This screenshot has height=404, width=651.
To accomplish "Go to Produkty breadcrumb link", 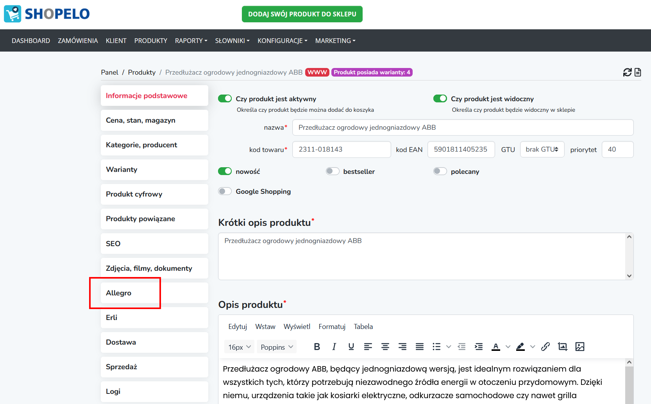I will (141, 72).
